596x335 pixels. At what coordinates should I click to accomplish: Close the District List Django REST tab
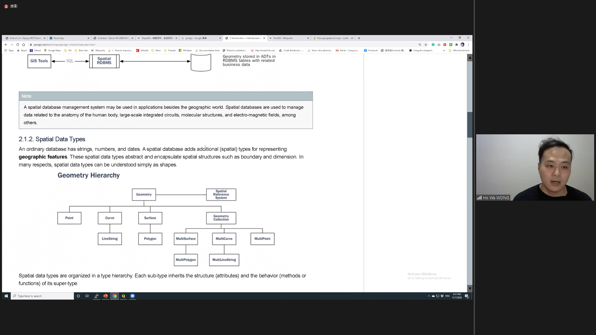tap(44, 38)
